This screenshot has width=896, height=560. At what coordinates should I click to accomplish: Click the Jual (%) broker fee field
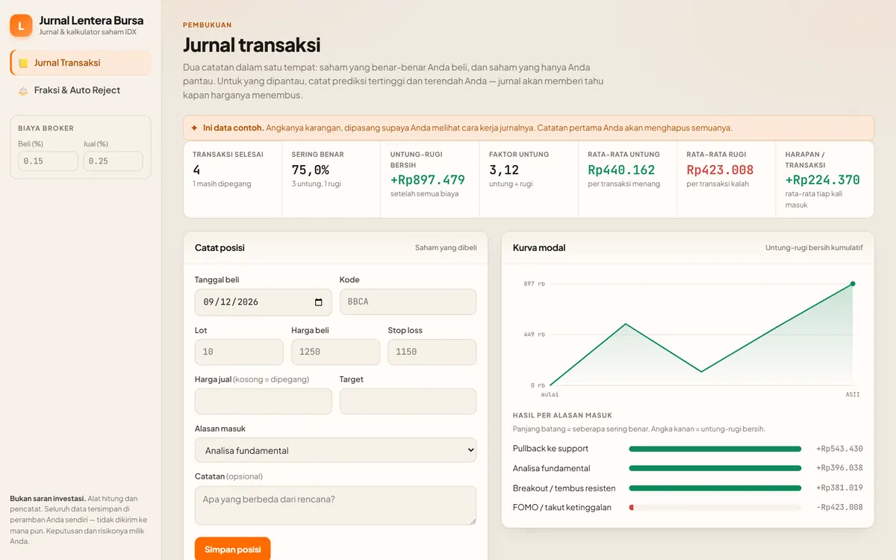(x=113, y=161)
